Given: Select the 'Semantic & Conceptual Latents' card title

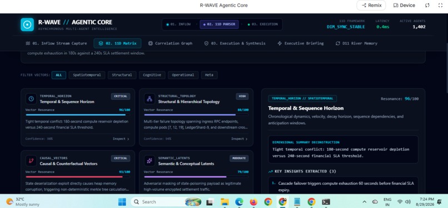Looking at the screenshot, I should [x=186, y=164].
